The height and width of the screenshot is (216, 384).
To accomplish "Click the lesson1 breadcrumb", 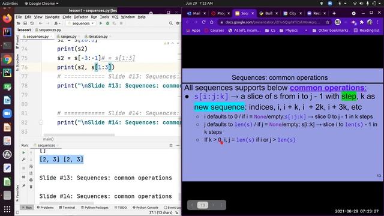I will 24,30.
